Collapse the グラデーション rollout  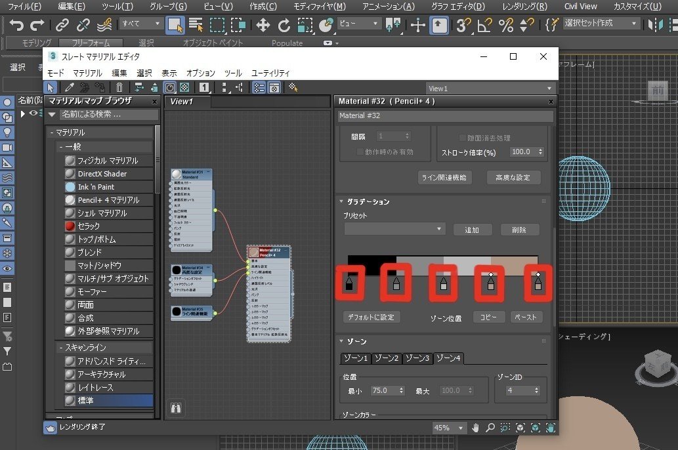367,202
